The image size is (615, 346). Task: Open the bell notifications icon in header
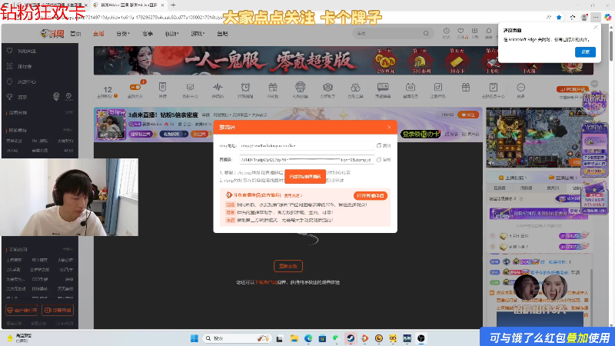489,32
